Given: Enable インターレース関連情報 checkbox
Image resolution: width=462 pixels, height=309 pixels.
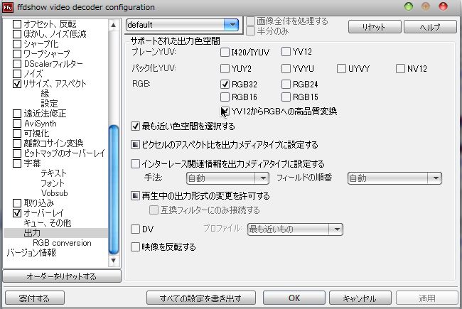Looking at the screenshot, I should click(x=135, y=164).
